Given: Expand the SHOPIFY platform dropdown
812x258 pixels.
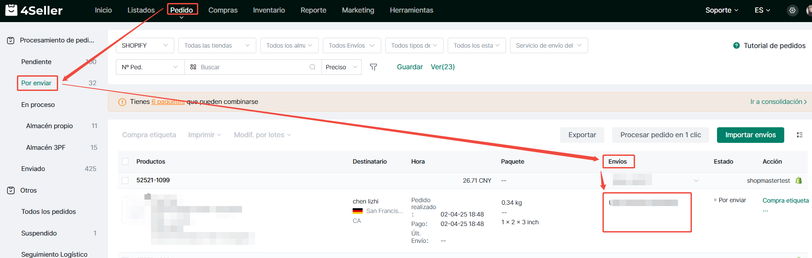Looking at the screenshot, I should click(145, 45).
